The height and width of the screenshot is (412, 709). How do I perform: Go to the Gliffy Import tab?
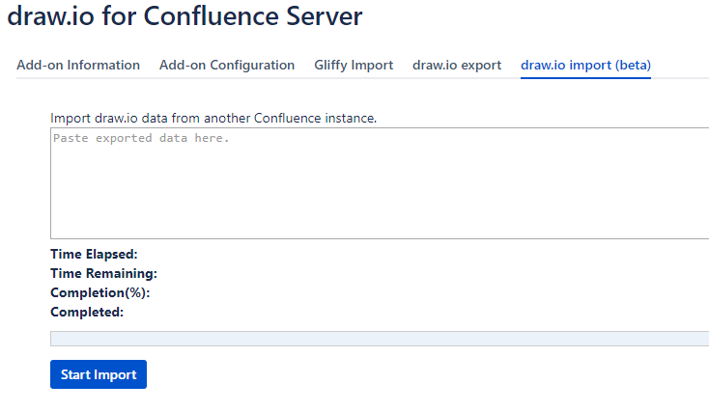click(x=354, y=65)
